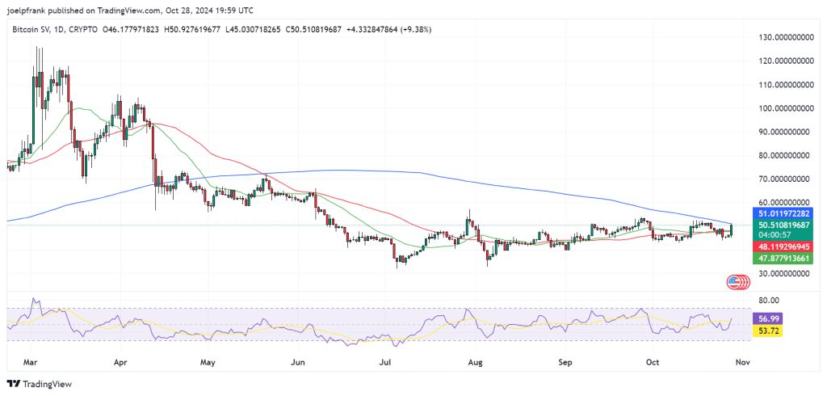Click the Jul label on time axis
This screenshot has width=827, height=396.
click(386, 363)
